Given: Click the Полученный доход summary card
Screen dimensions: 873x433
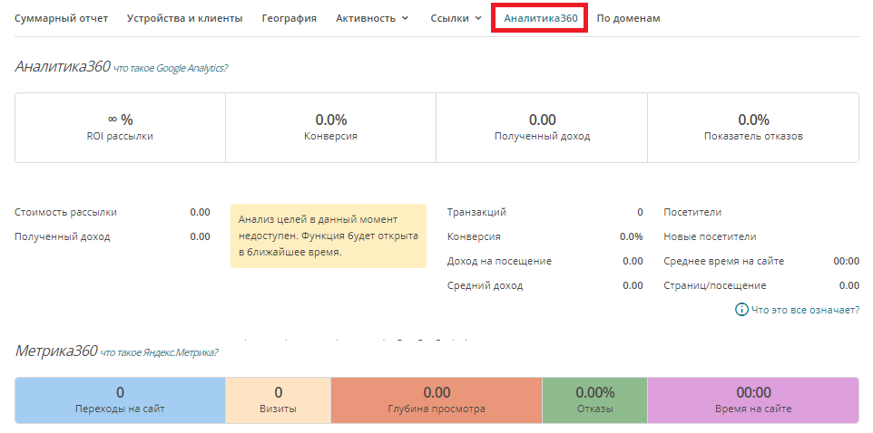Looking at the screenshot, I should point(542,128).
